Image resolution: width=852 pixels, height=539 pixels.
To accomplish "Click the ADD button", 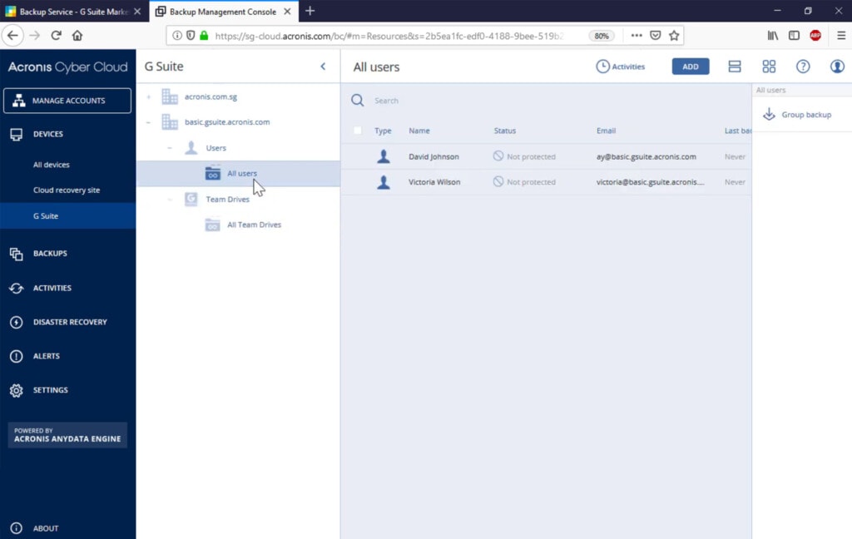I will (691, 67).
